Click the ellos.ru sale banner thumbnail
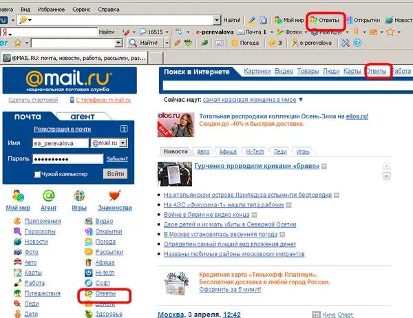Viewport: 413px width, 318px height. pos(176,125)
